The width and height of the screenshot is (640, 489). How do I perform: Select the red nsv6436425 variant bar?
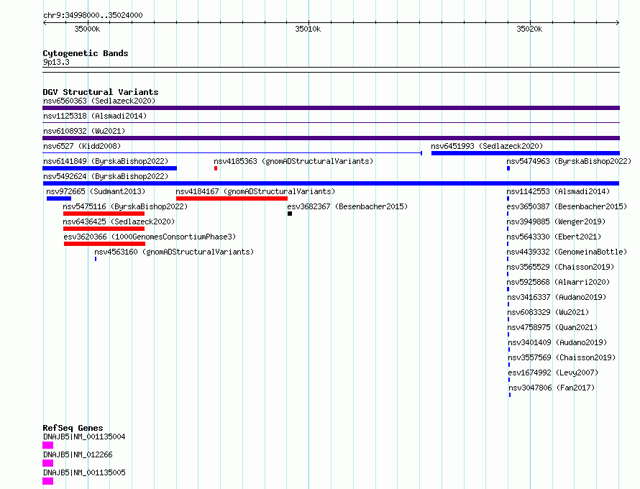click(x=104, y=229)
